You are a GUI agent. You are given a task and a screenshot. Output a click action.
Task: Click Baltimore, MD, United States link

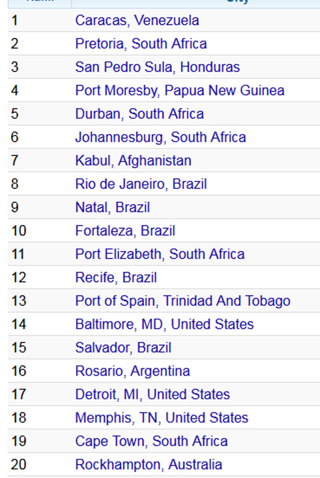[164, 324]
